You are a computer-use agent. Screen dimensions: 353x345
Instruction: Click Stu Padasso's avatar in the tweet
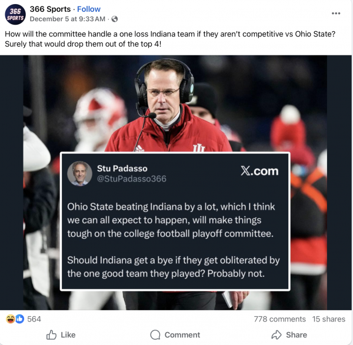pyautogui.click(x=79, y=173)
